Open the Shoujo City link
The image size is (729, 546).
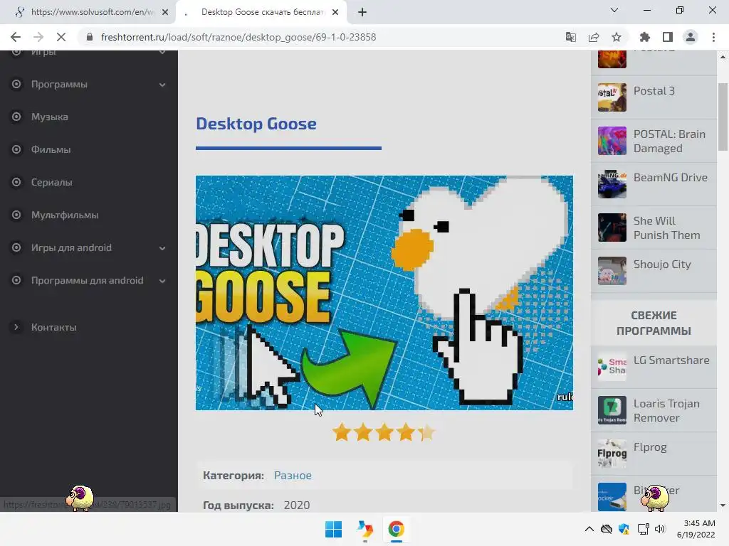tap(662, 264)
